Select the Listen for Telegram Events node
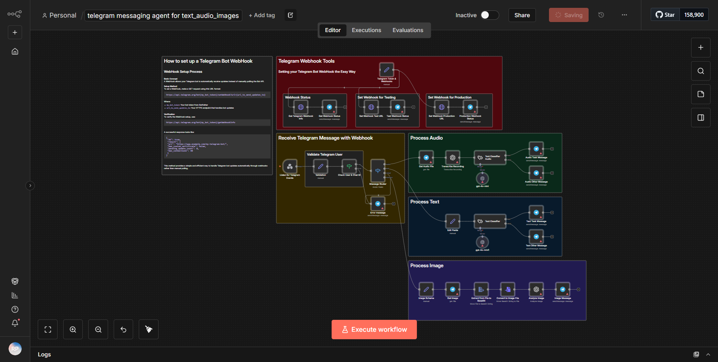The image size is (718, 362). [290, 166]
